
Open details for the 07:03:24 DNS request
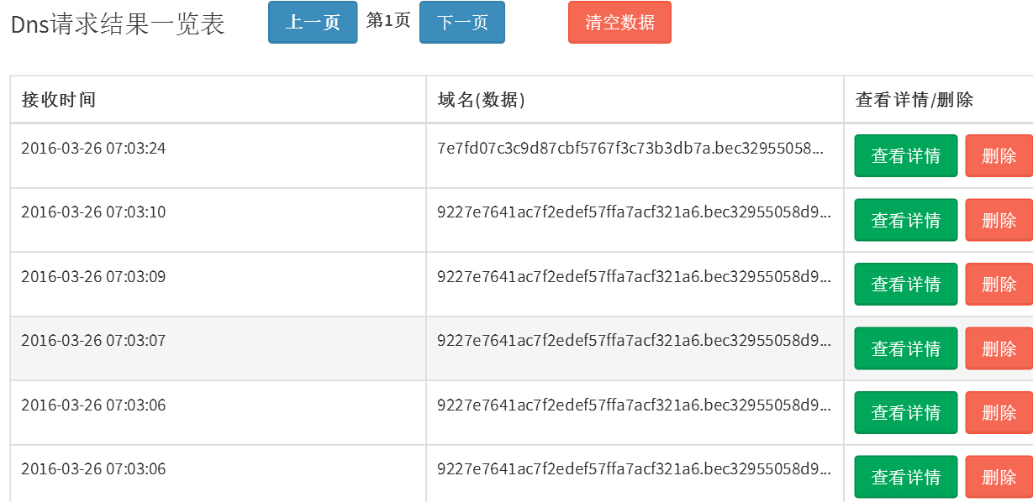coord(905,155)
